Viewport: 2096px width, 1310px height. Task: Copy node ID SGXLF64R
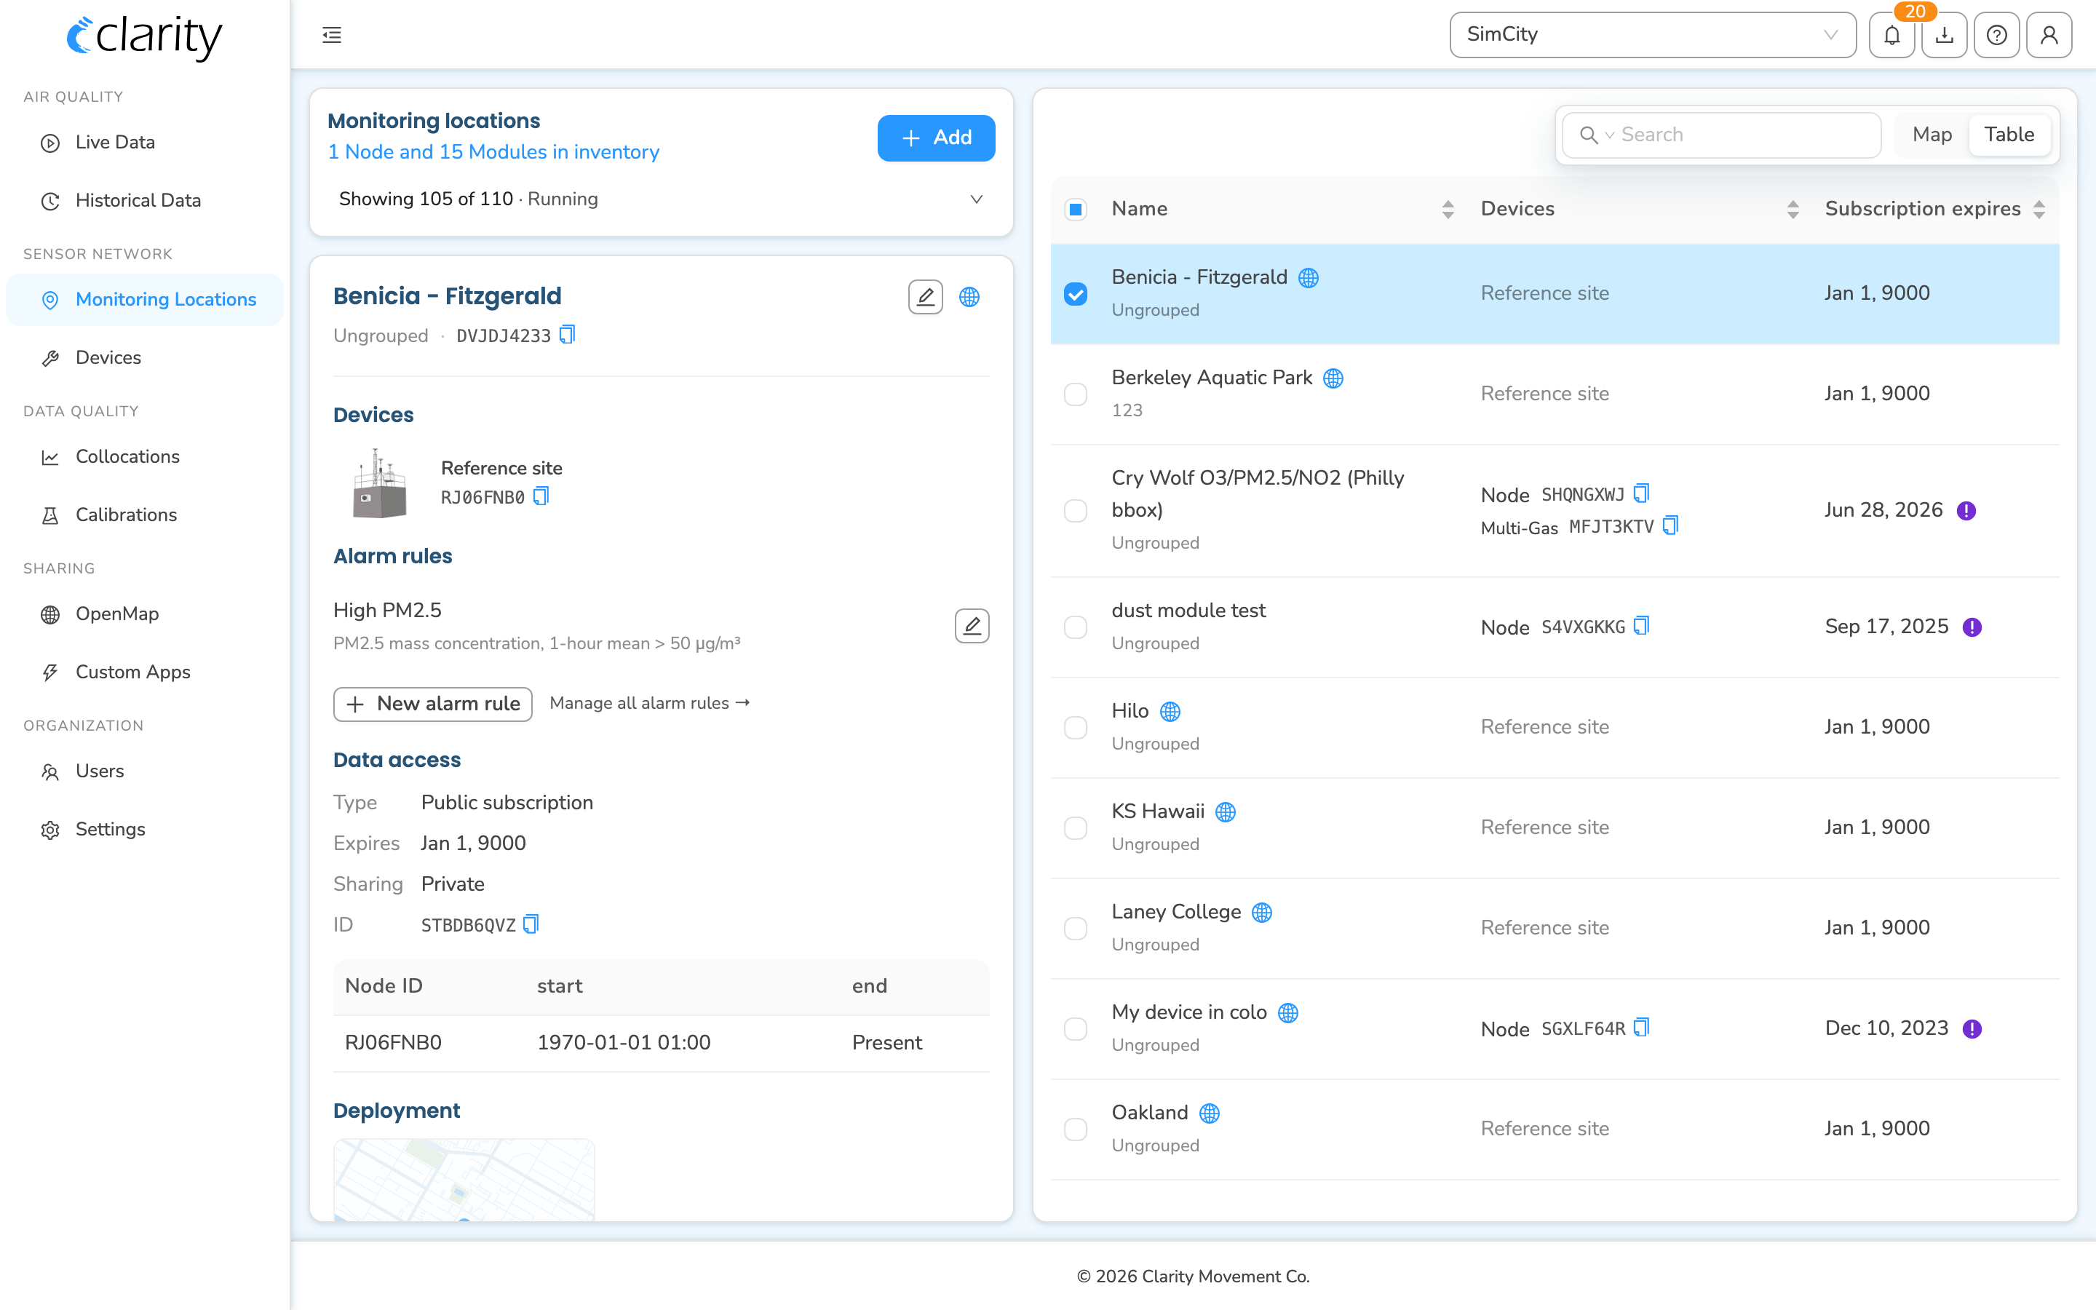point(1641,1028)
